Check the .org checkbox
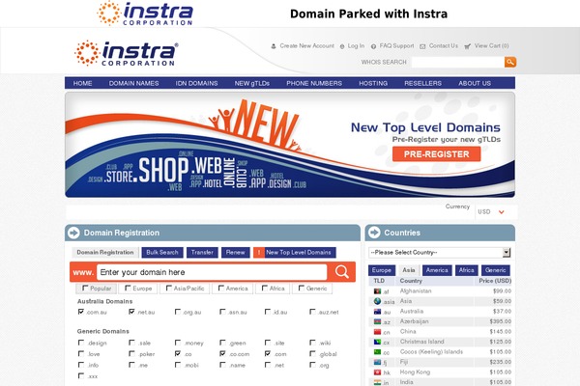Image resolution: width=580 pixels, height=386 pixels. click(x=312, y=365)
